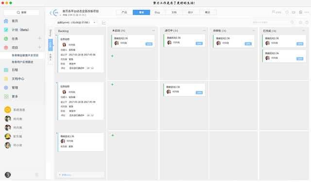This screenshot has height=182, width=311.
Task: Open 未启动 column options menu
Action: click(154, 31)
